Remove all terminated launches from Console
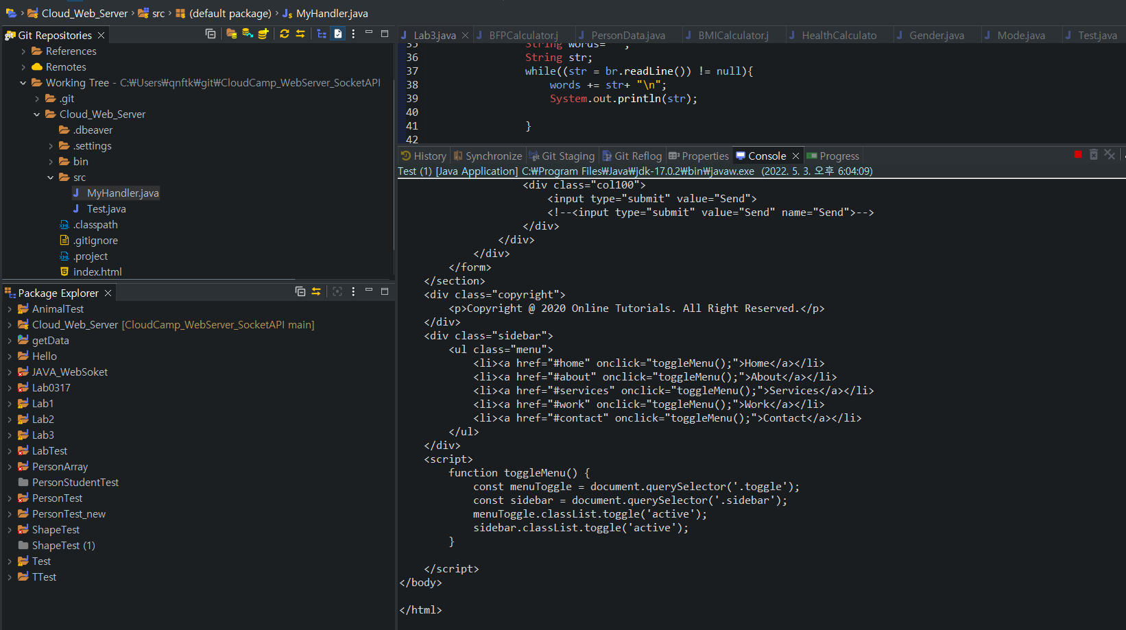 click(x=1110, y=154)
